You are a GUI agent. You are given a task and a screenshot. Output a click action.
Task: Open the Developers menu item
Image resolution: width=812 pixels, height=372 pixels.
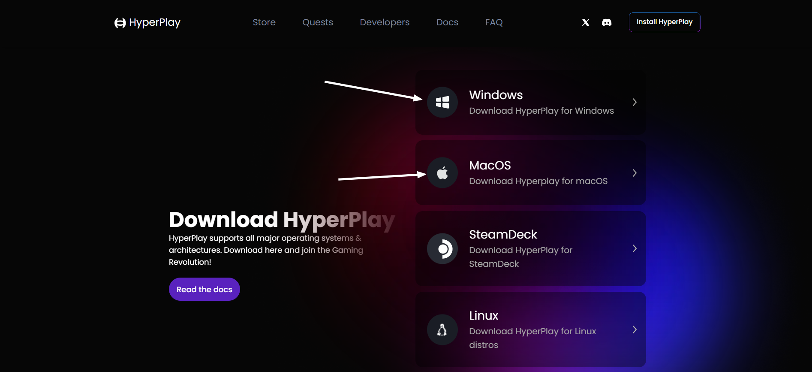pos(385,22)
